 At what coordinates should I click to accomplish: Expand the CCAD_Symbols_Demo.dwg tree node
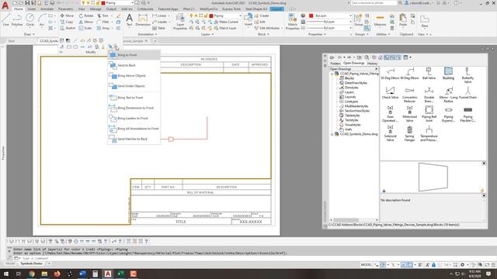(x=332, y=134)
